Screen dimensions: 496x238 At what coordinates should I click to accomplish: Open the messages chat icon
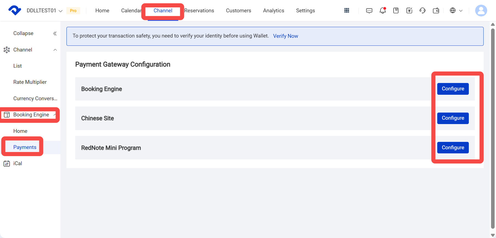coord(369,11)
